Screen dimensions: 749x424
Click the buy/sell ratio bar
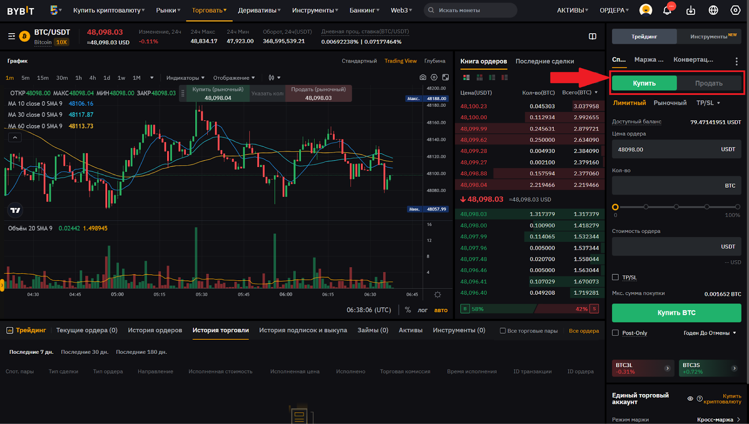pos(529,309)
